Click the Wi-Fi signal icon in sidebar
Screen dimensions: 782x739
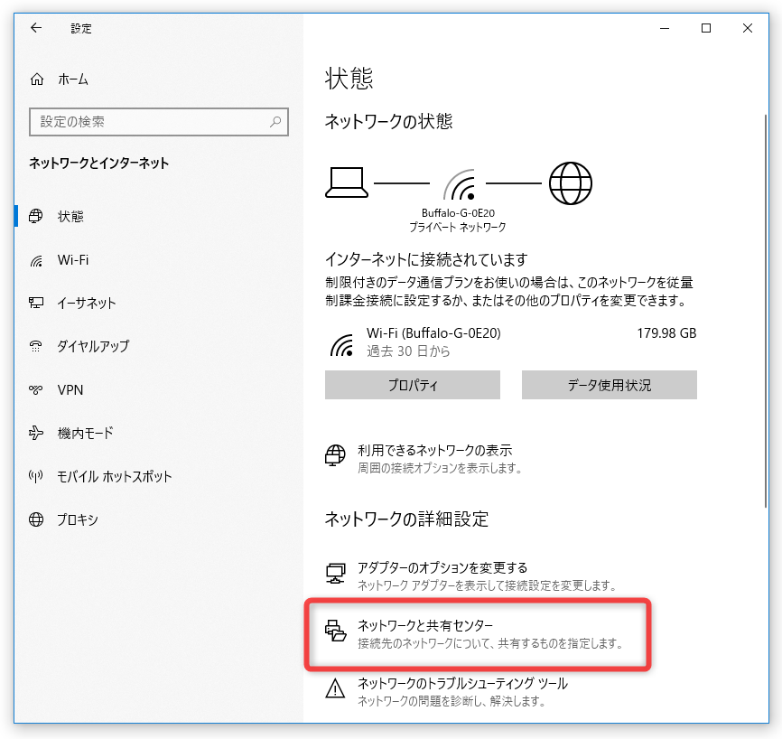click(36, 260)
